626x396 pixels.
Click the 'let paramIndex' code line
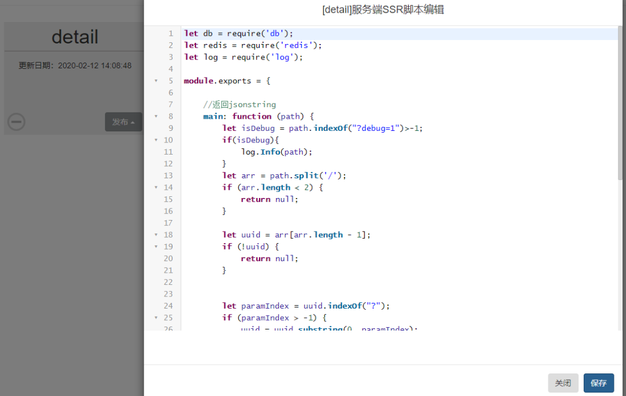tap(306, 306)
